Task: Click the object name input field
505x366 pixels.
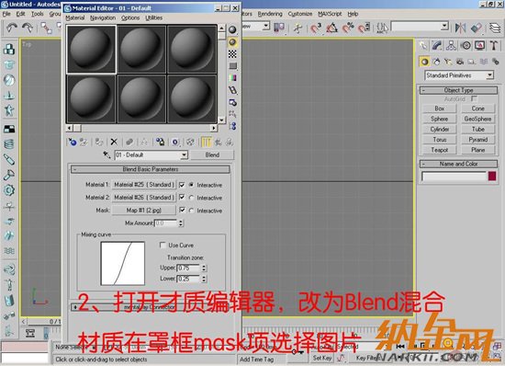Action: (x=454, y=177)
